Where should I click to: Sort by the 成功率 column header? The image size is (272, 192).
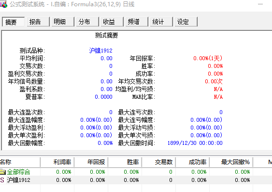pyautogui.click(x=193, y=162)
